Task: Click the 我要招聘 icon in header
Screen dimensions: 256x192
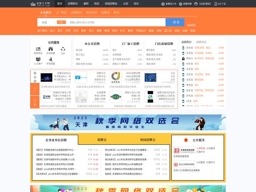Action: click(x=181, y=4)
